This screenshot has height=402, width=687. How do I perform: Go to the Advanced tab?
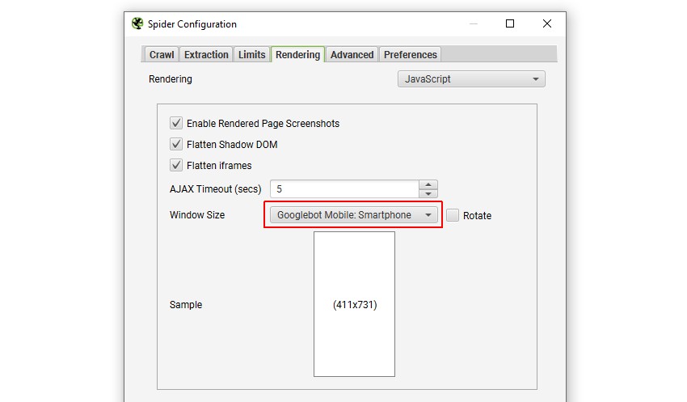click(x=352, y=55)
